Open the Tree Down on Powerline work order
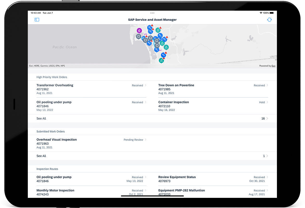The height and width of the screenshot is (208, 305). coord(176,85)
